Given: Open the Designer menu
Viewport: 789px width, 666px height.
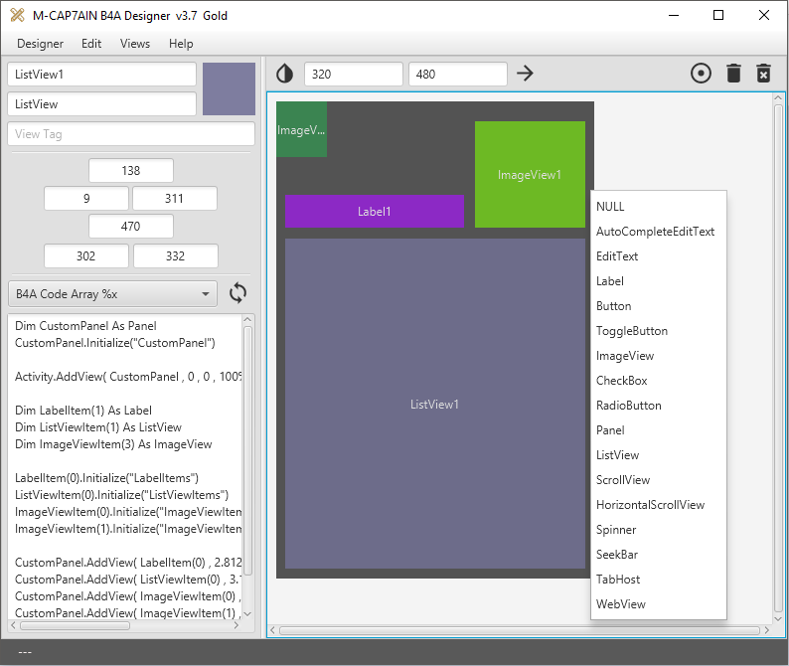Looking at the screenshot, I should pyautogui.click(x=40, y=44).
